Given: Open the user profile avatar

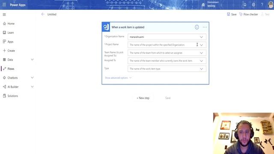Looking at the screenshot, I should tap(271, 5).
